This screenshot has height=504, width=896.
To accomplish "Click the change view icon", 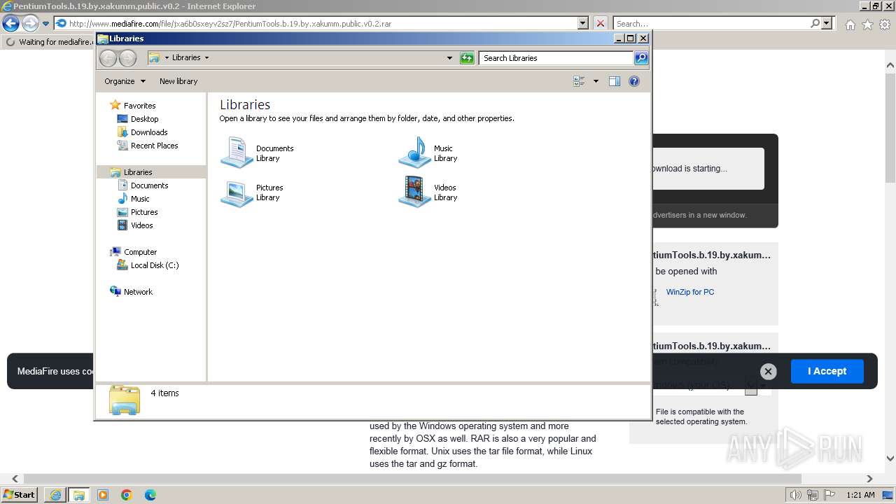I will pyautogui.click(x=579, y=81).
